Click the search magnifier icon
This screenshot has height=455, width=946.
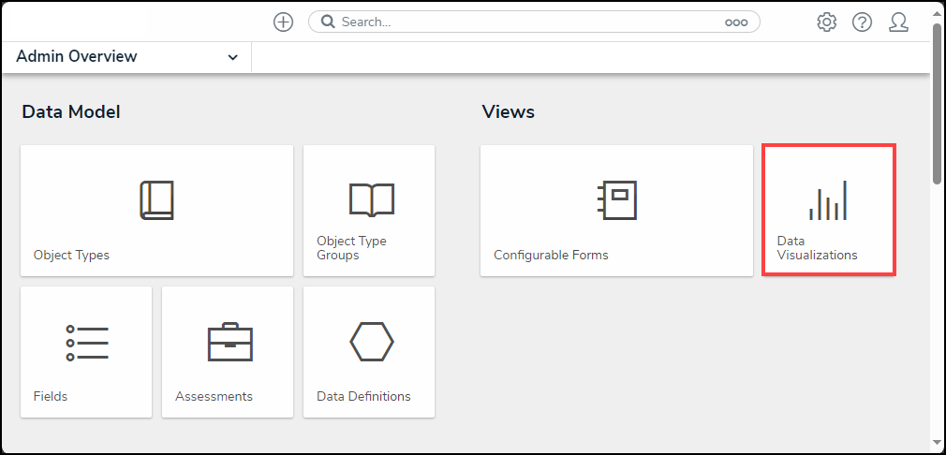[x=327, y=22]
